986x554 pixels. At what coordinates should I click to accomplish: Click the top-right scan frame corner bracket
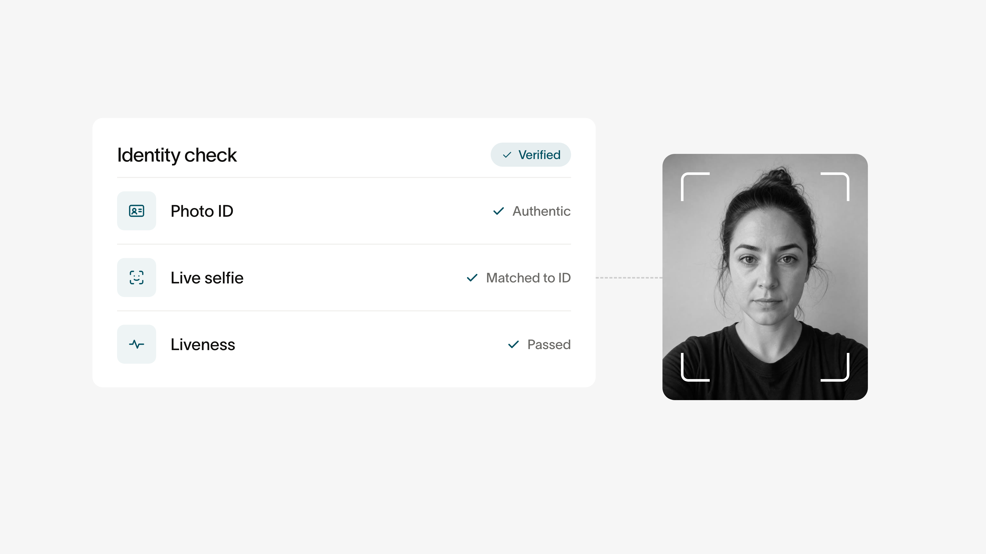coord(835,186)
